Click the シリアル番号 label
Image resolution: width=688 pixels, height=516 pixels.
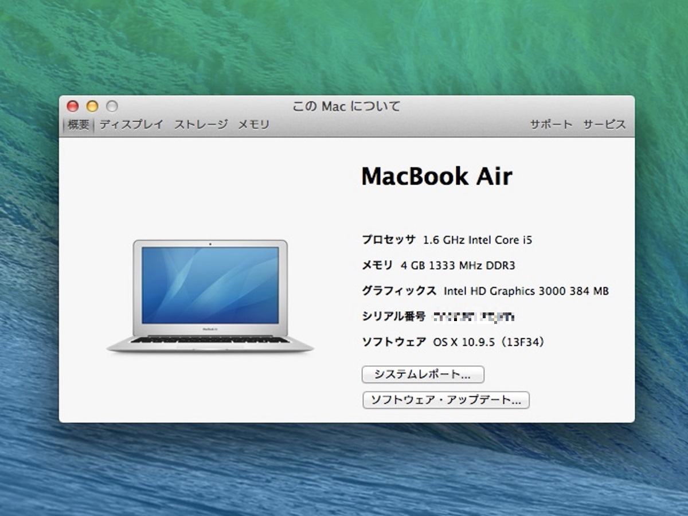coord(394,316)
